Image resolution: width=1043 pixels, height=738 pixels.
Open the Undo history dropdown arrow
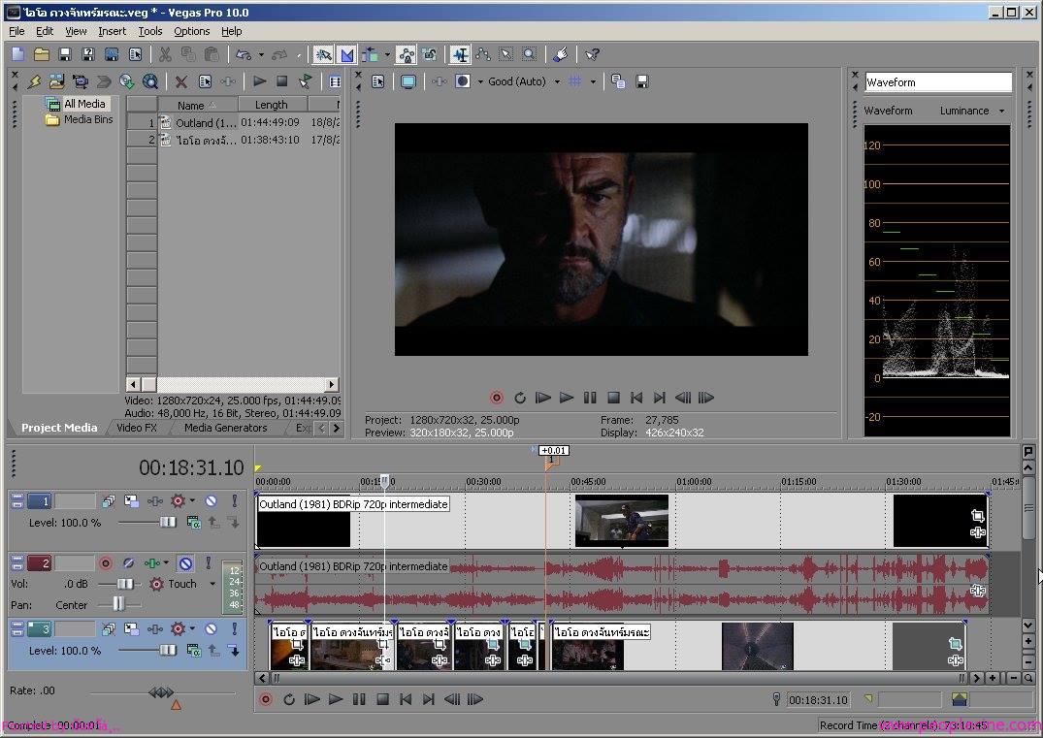click(261, 54)
